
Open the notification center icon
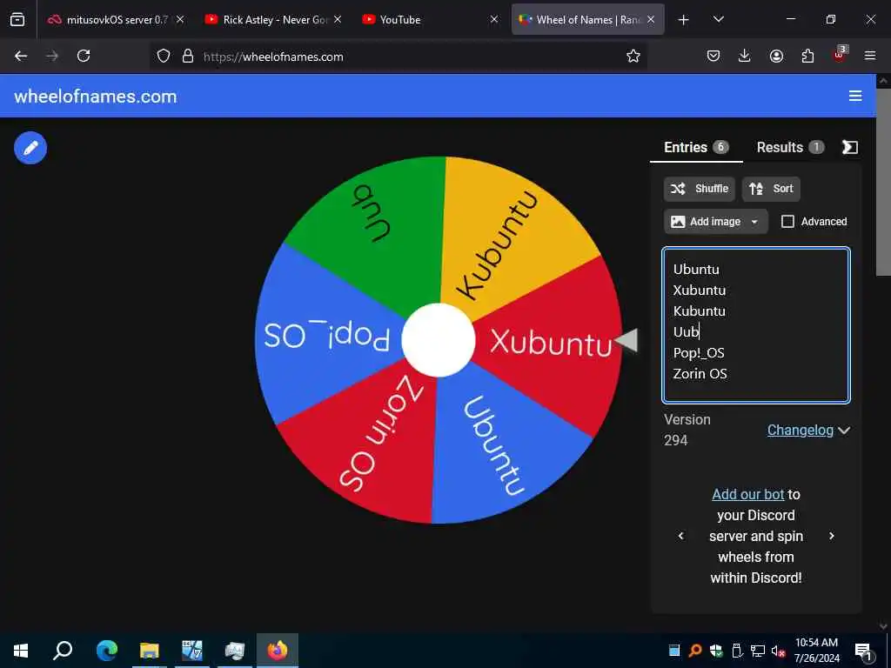click(x=863, y=651)
